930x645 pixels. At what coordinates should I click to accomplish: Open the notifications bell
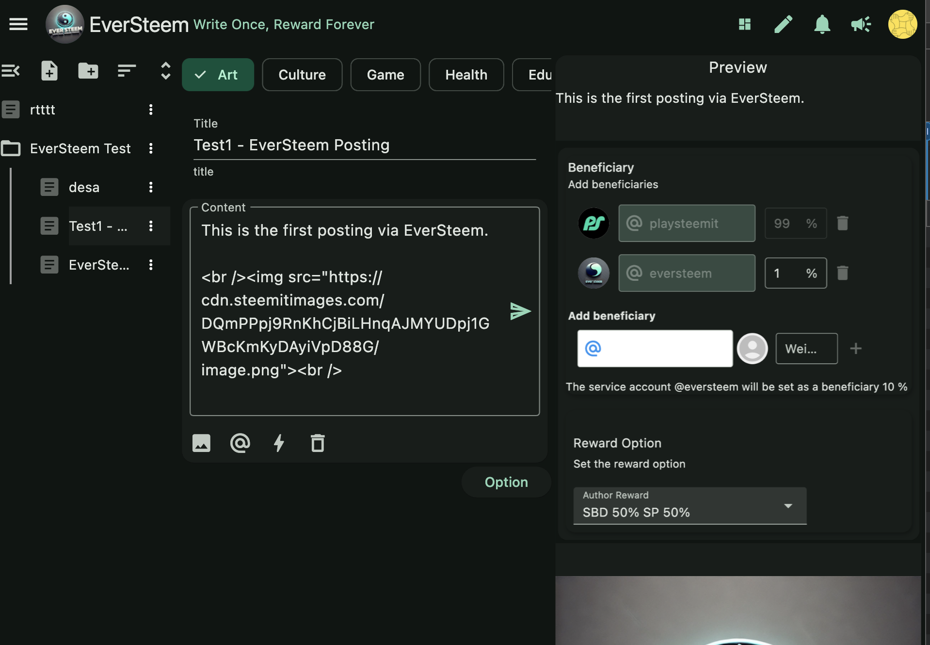[x=822, y=24]
